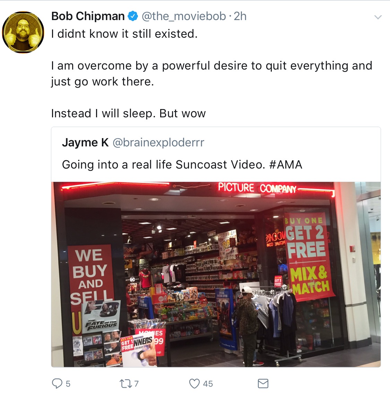The image size is (390, 397).
Task: Visit the @the_moviebob handle
Action: (x=184, y=16)
